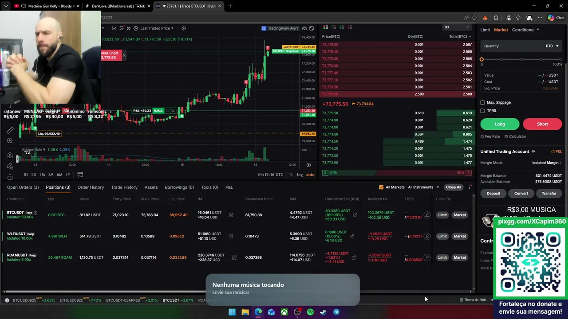Click the green Long button
The width and height of the screenshot is (568, 319).
tap(500, 124)
